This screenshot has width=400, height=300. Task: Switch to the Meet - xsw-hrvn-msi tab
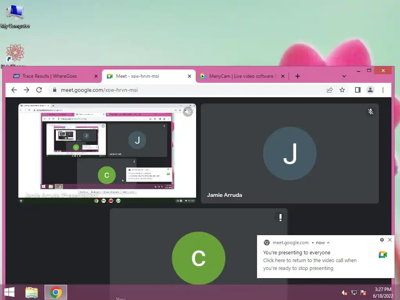[149, 76]
